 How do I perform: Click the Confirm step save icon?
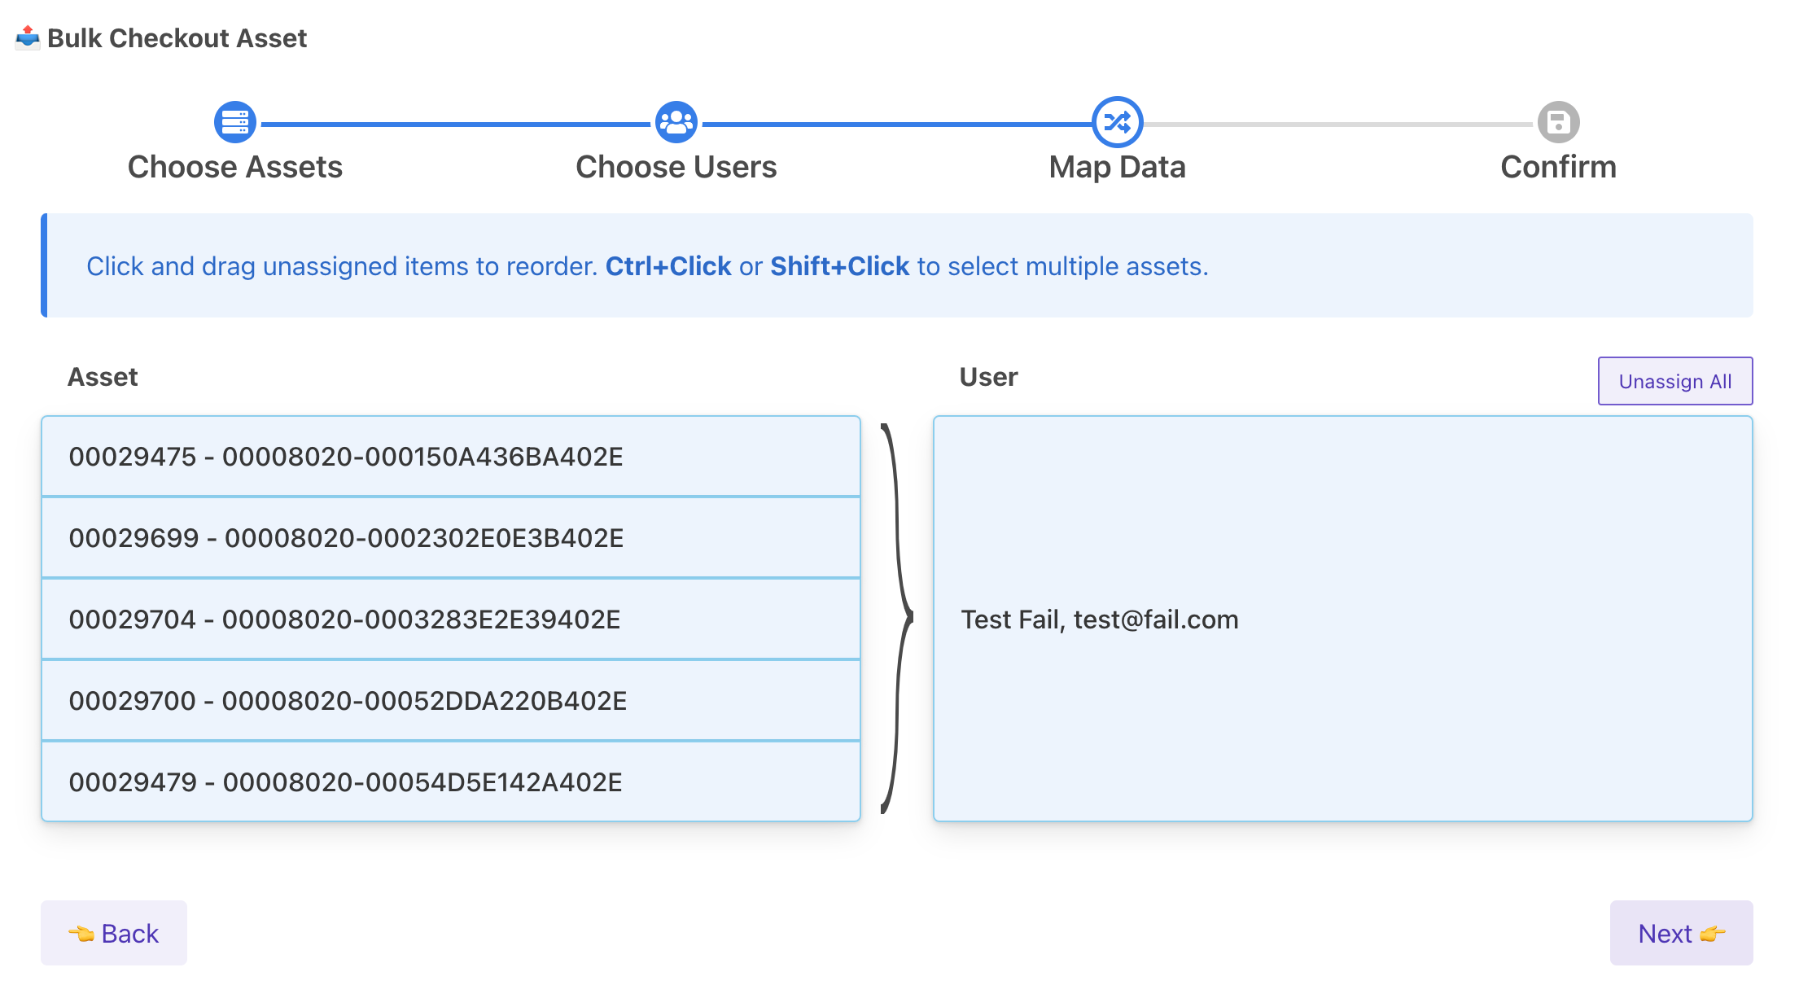click(1558, 122)
